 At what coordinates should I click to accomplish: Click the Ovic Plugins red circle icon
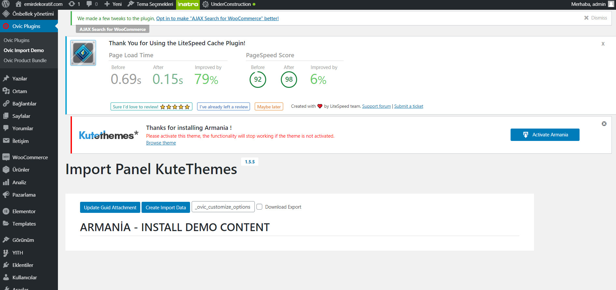(6, 26)
